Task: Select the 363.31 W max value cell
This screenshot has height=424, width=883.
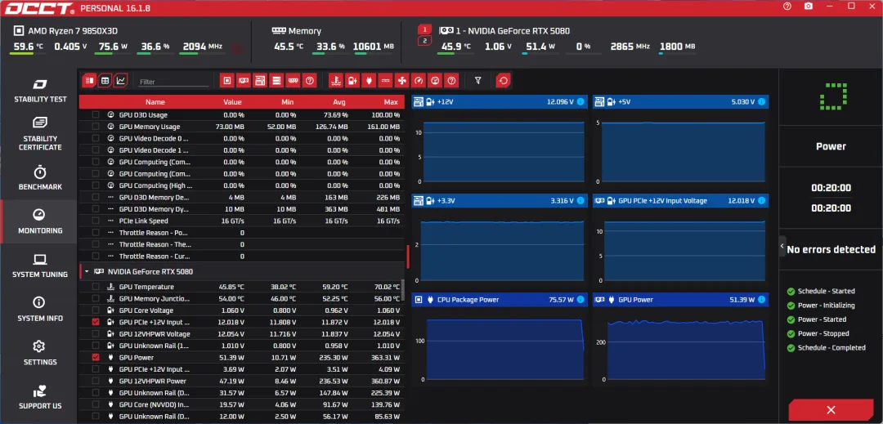Action: 383,358
